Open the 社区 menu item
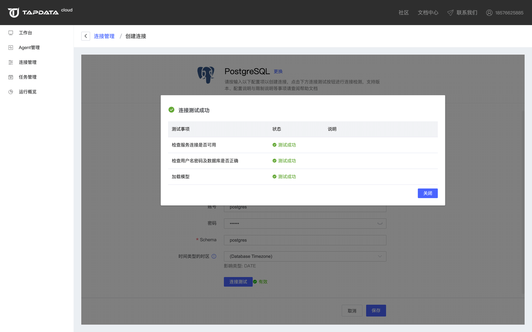The height and width of the screenshot is (332, 532). 404,13
